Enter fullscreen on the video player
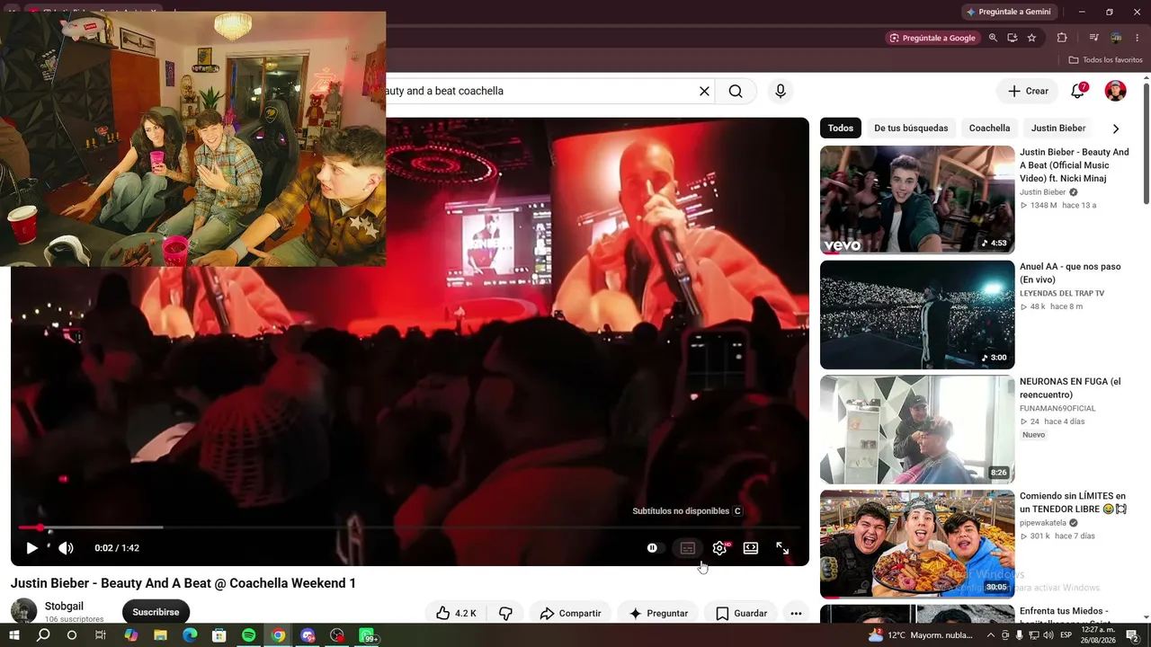The width and height of the screenshot is (1151, 647). [782, 548]
